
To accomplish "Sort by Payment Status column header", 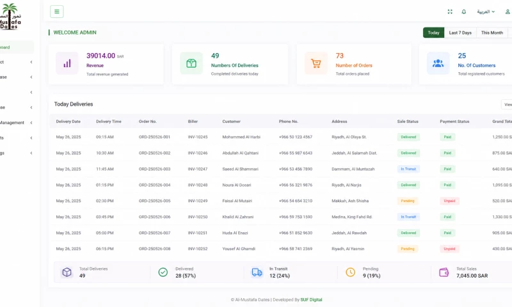I will coord(454,122).
